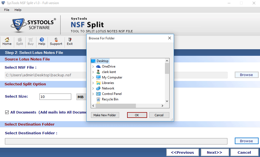Click the Select Size input field
The width and height of the screenshot is (260, 157).
(55, 97)
